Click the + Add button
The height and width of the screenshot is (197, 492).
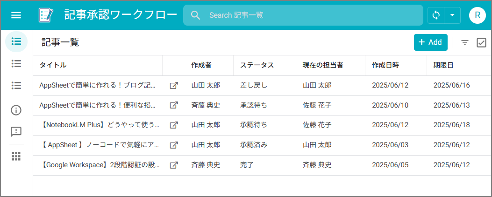(430, 42)
